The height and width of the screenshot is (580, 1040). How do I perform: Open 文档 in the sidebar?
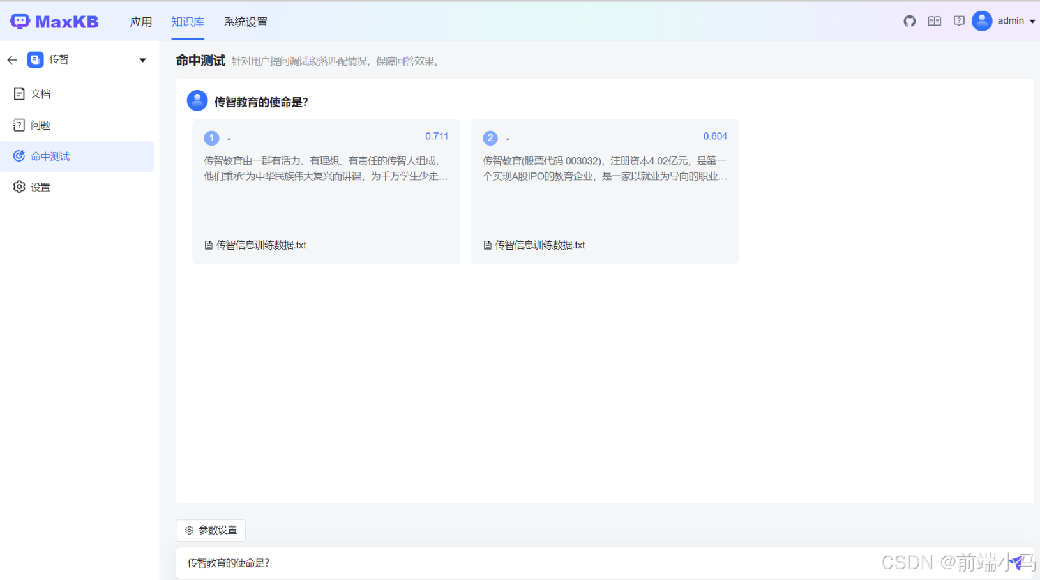(77, 94)
